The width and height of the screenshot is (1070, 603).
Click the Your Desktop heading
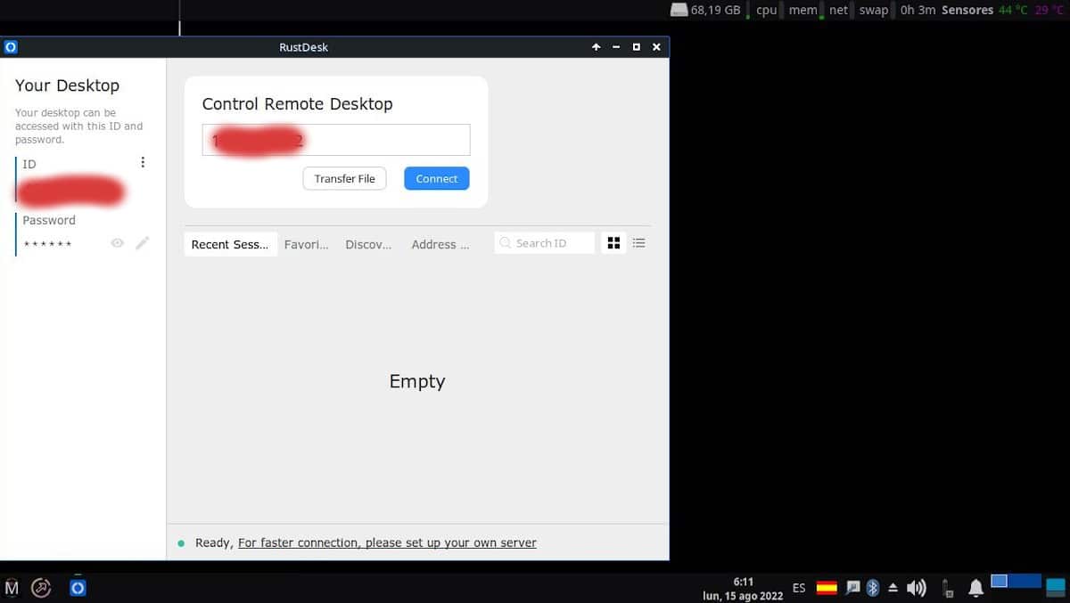click(x=67, y=86)
